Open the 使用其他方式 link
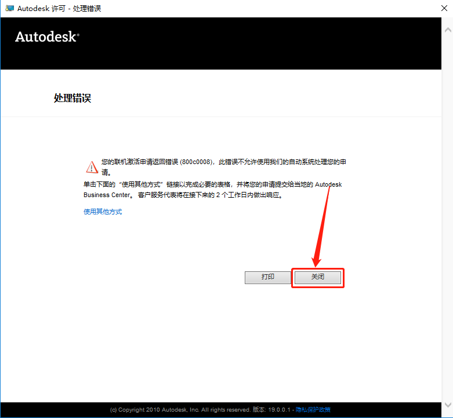 click(103, 212)
